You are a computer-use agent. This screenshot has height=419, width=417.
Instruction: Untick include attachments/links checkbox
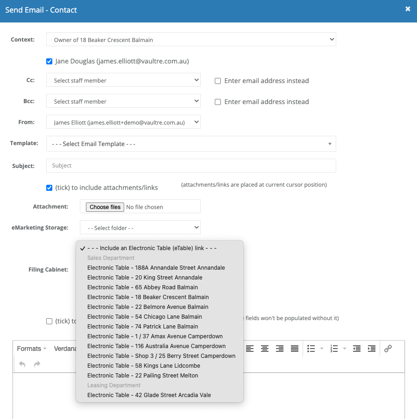click(x=49, y=188)
